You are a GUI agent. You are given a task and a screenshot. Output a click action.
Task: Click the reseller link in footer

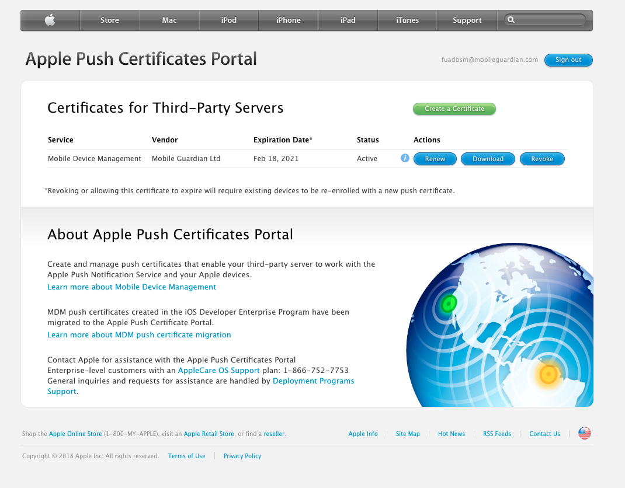[274, 434]
